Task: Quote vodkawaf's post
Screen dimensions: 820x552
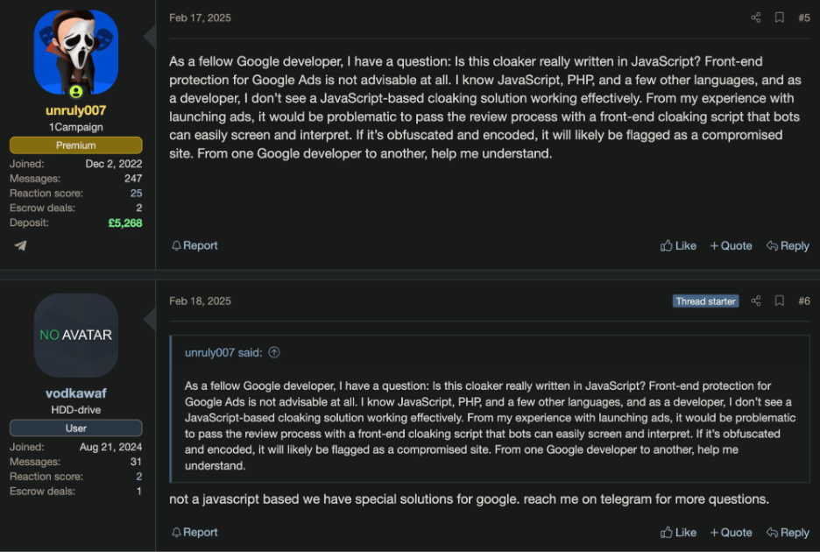Action: [731, 532]
